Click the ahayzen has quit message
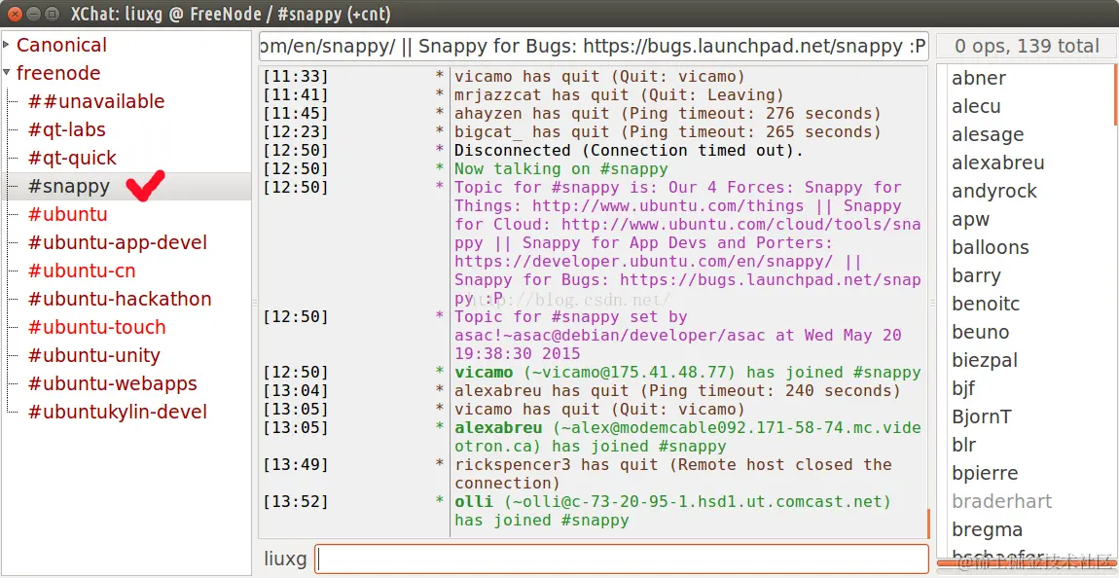This screenshot has width=1119, height=578. coord(668,114)
